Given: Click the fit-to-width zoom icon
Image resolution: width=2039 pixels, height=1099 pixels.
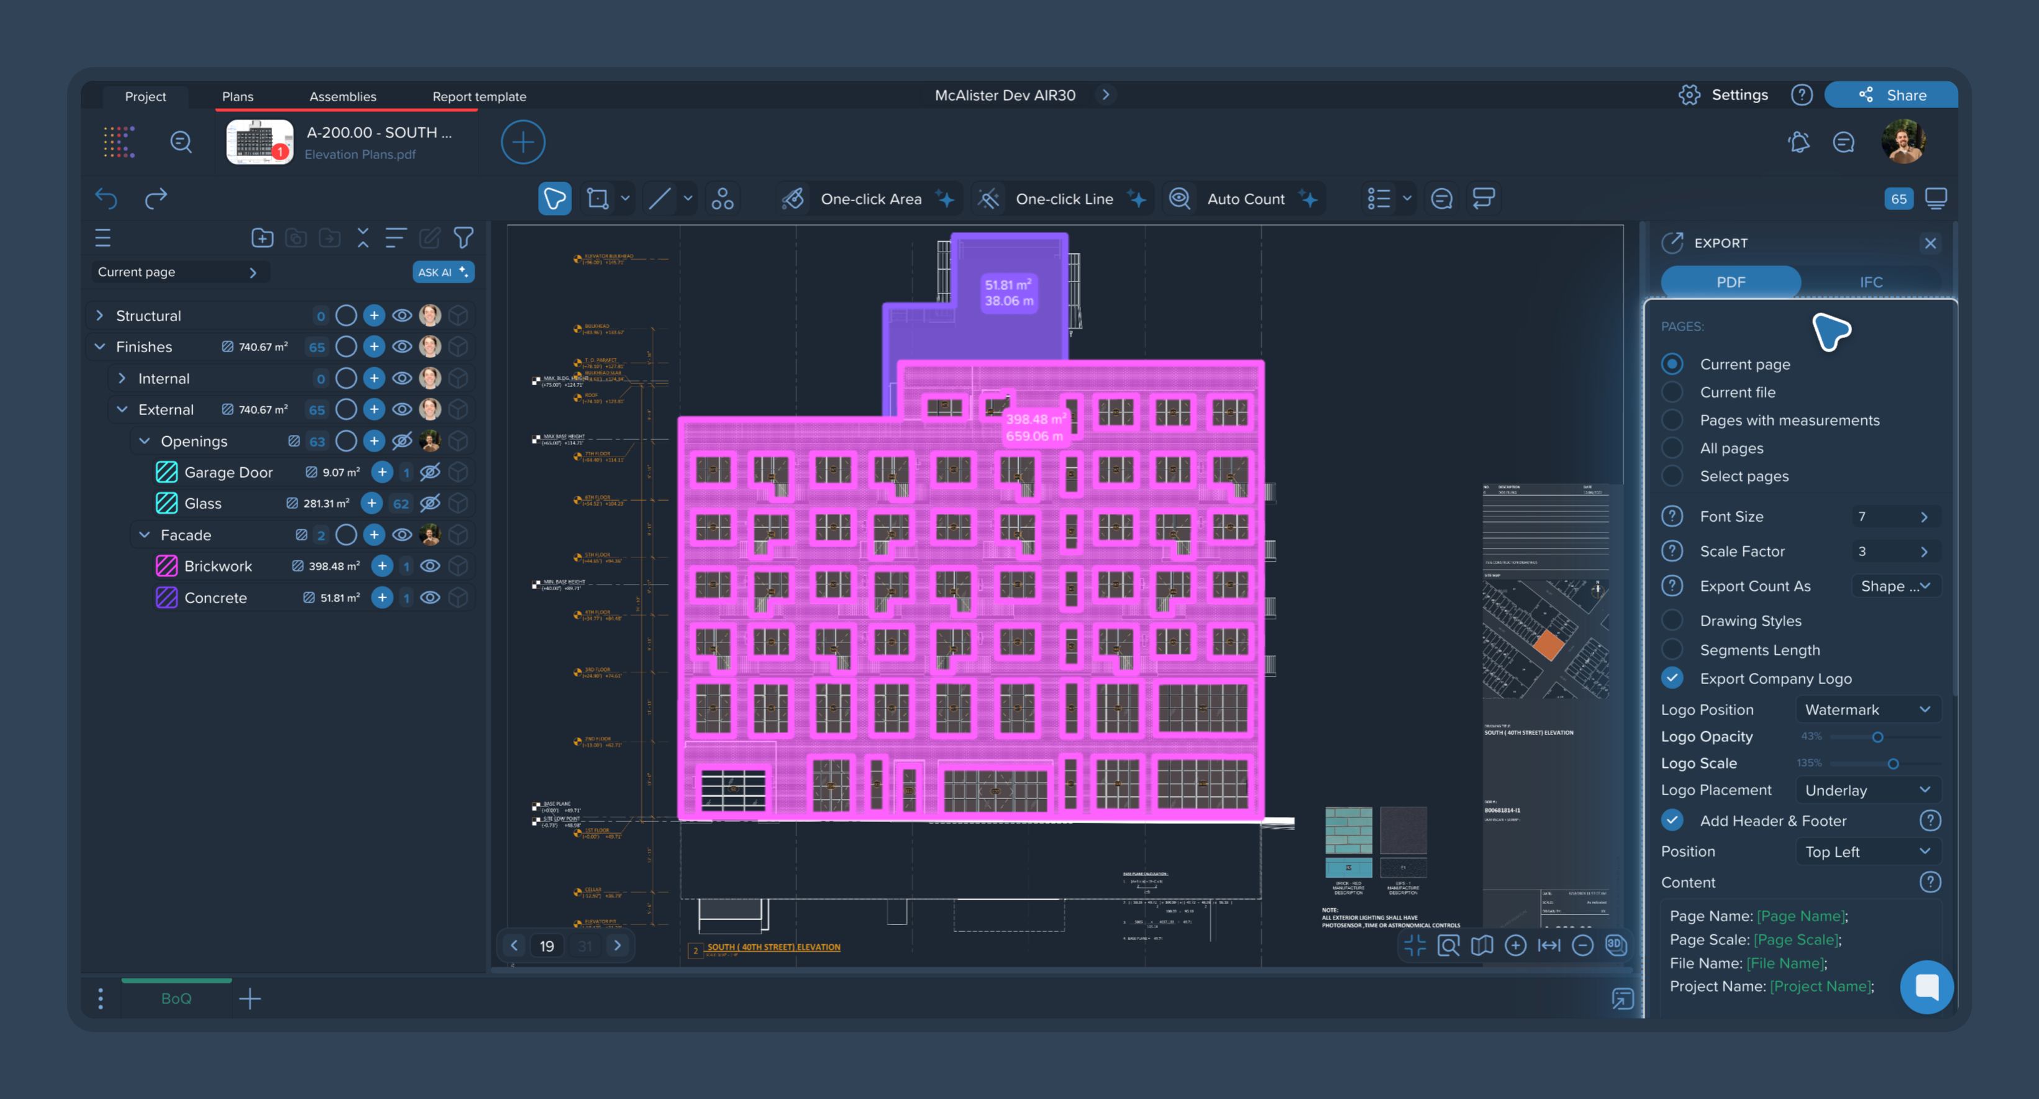Looking at the screenshot, I should coord(1549,944).
